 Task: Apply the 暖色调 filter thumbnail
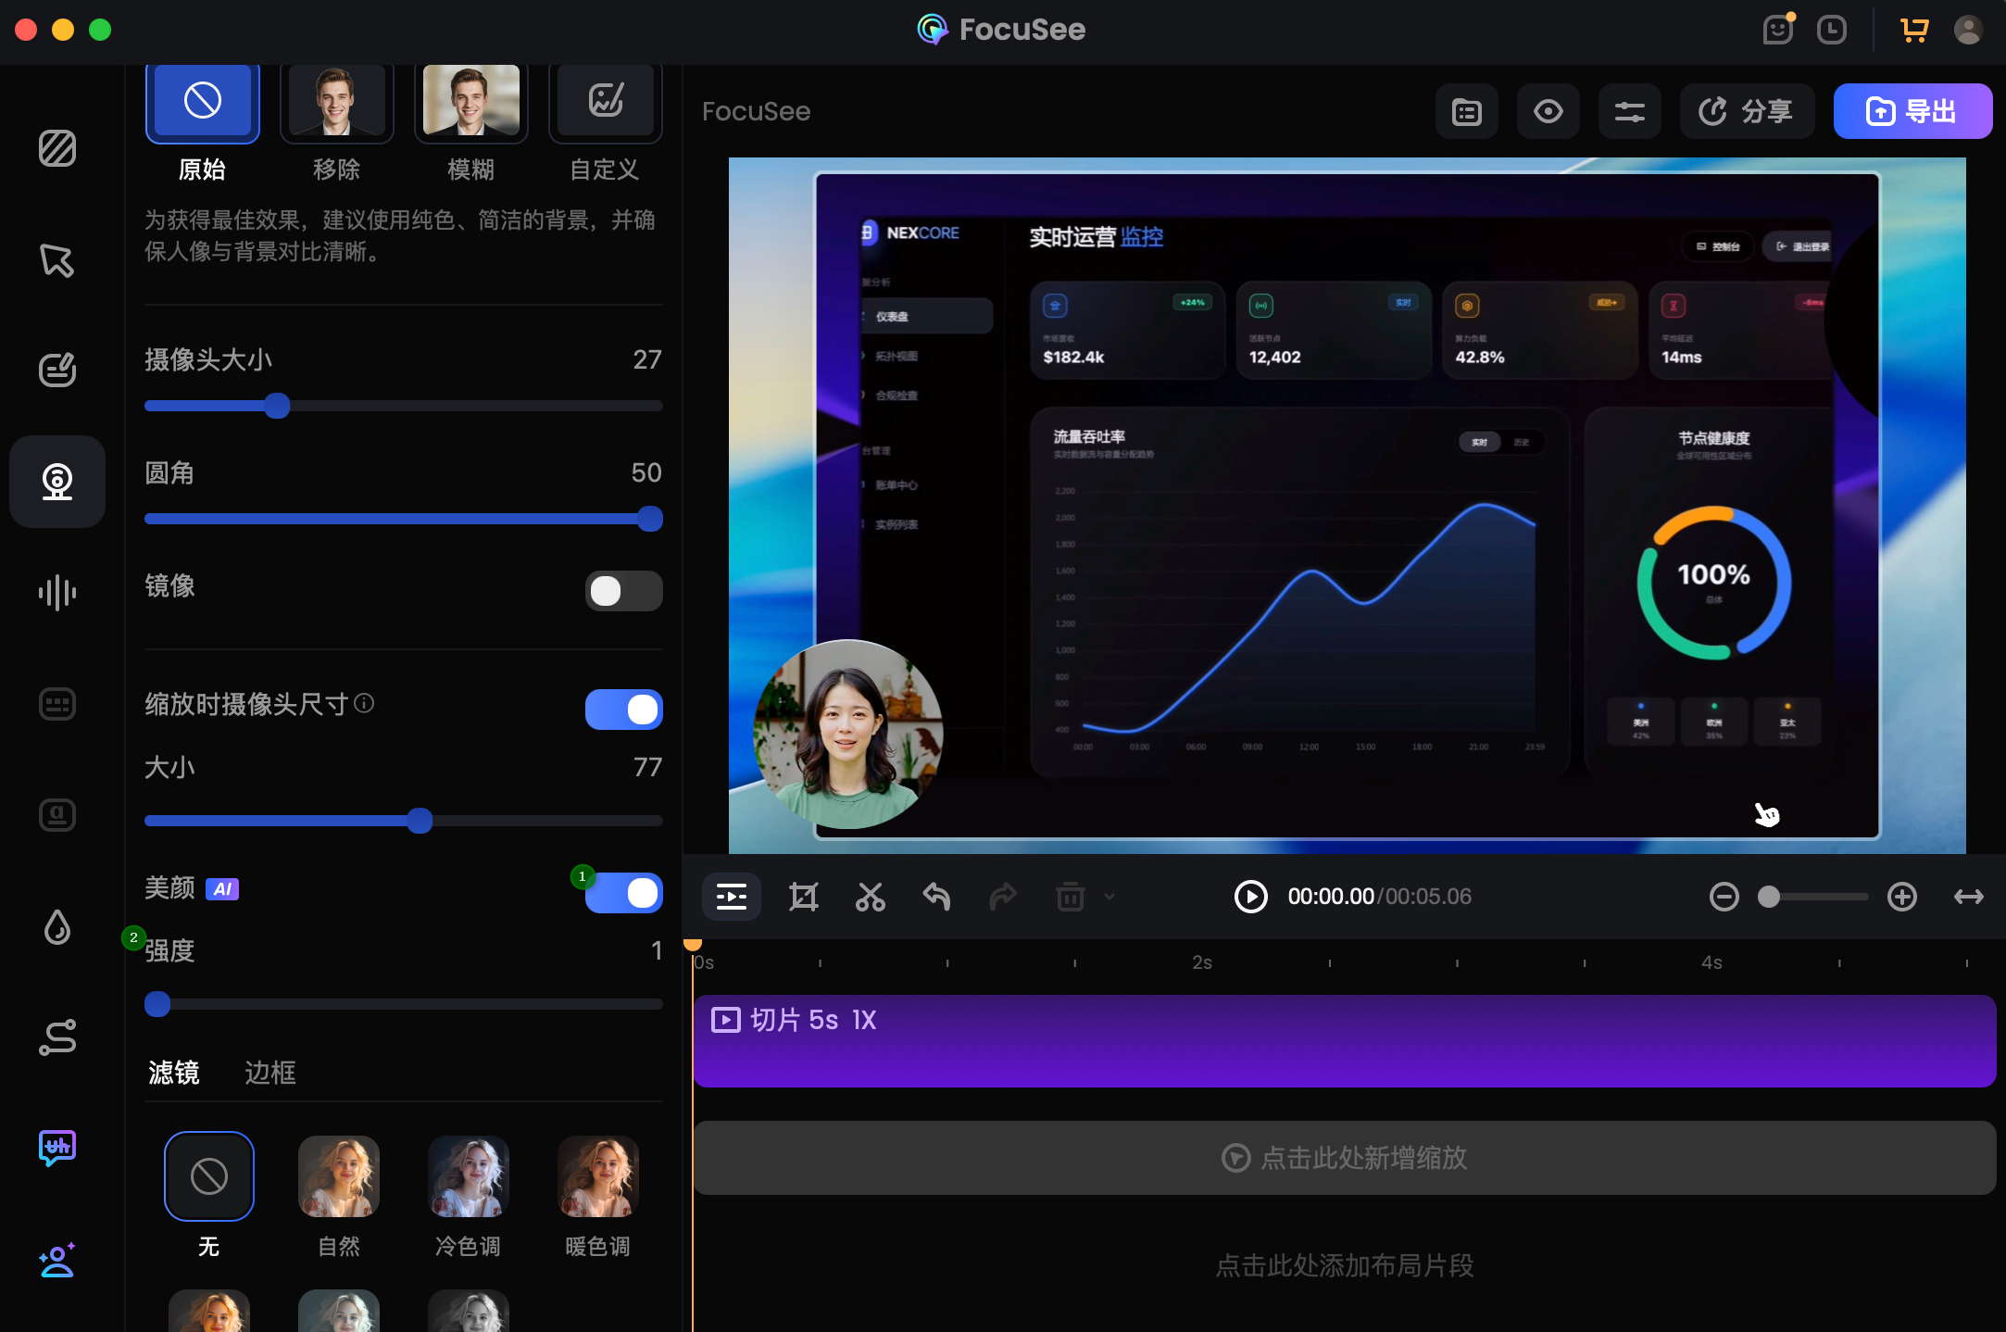598,1176
